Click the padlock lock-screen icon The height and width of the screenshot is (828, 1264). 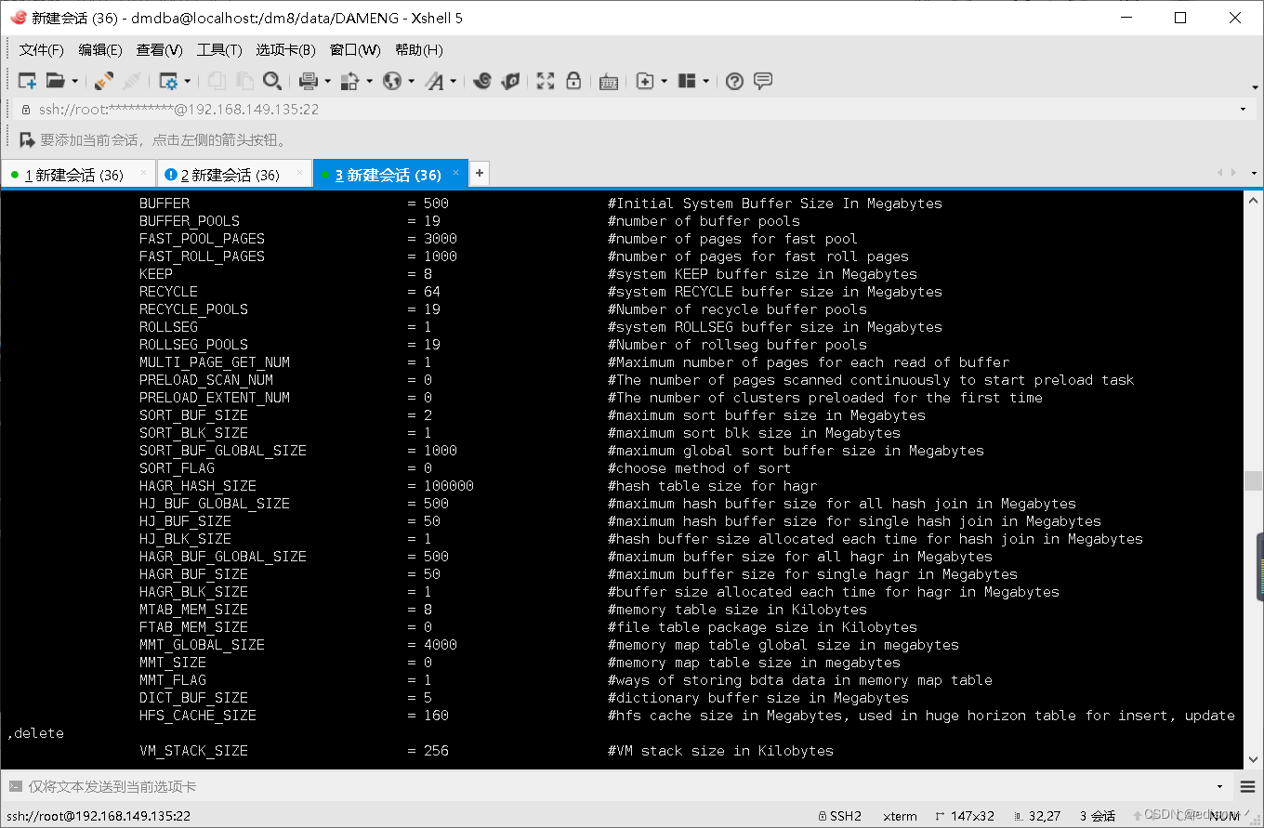click(x=573, y=82)
